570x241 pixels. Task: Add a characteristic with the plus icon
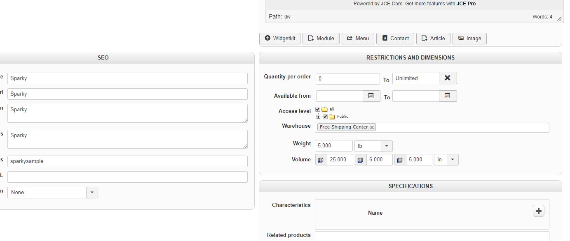(538, 211)
